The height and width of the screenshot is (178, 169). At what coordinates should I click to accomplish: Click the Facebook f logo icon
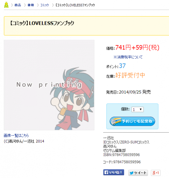pyautogui.click(x=106, y=172)
